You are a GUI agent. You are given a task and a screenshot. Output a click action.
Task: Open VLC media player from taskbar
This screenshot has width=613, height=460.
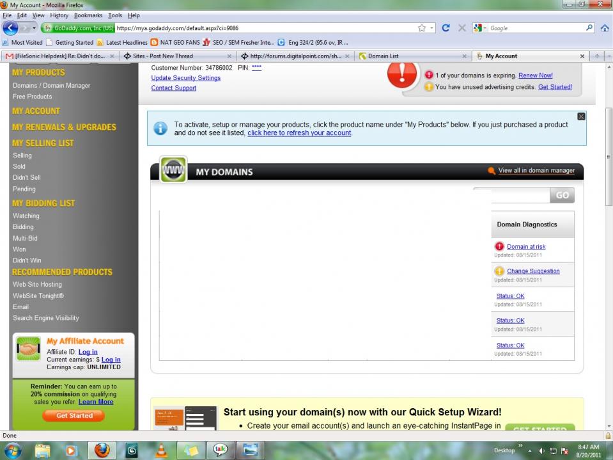pyautogui.click(x=160, y=450)
